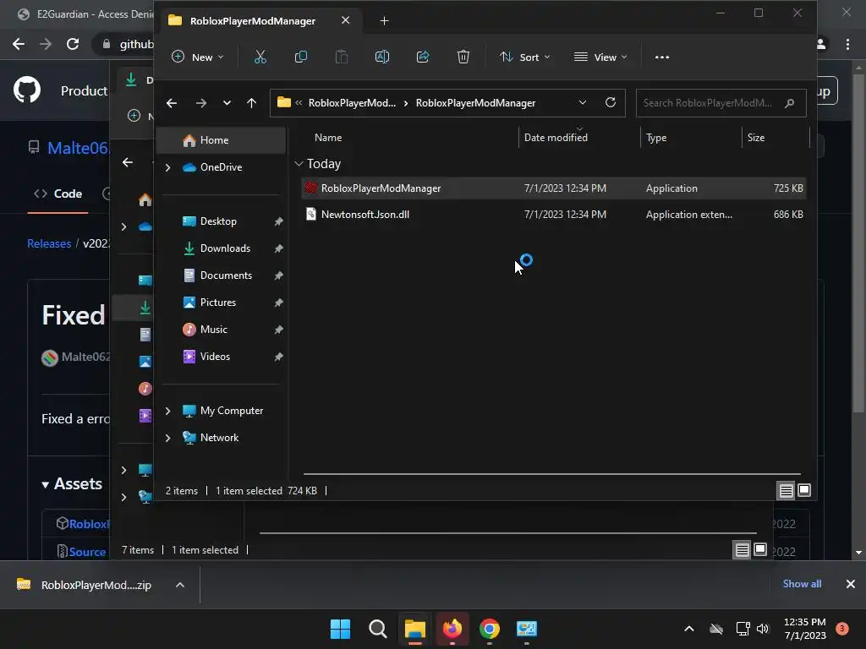The image size is (866, 649).
Task: Expand My Computer in navigation pane
Action: coord(168,411)
